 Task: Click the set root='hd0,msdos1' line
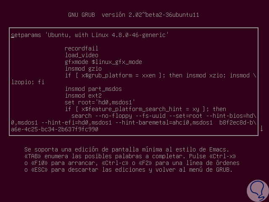(x=100, y=102)
